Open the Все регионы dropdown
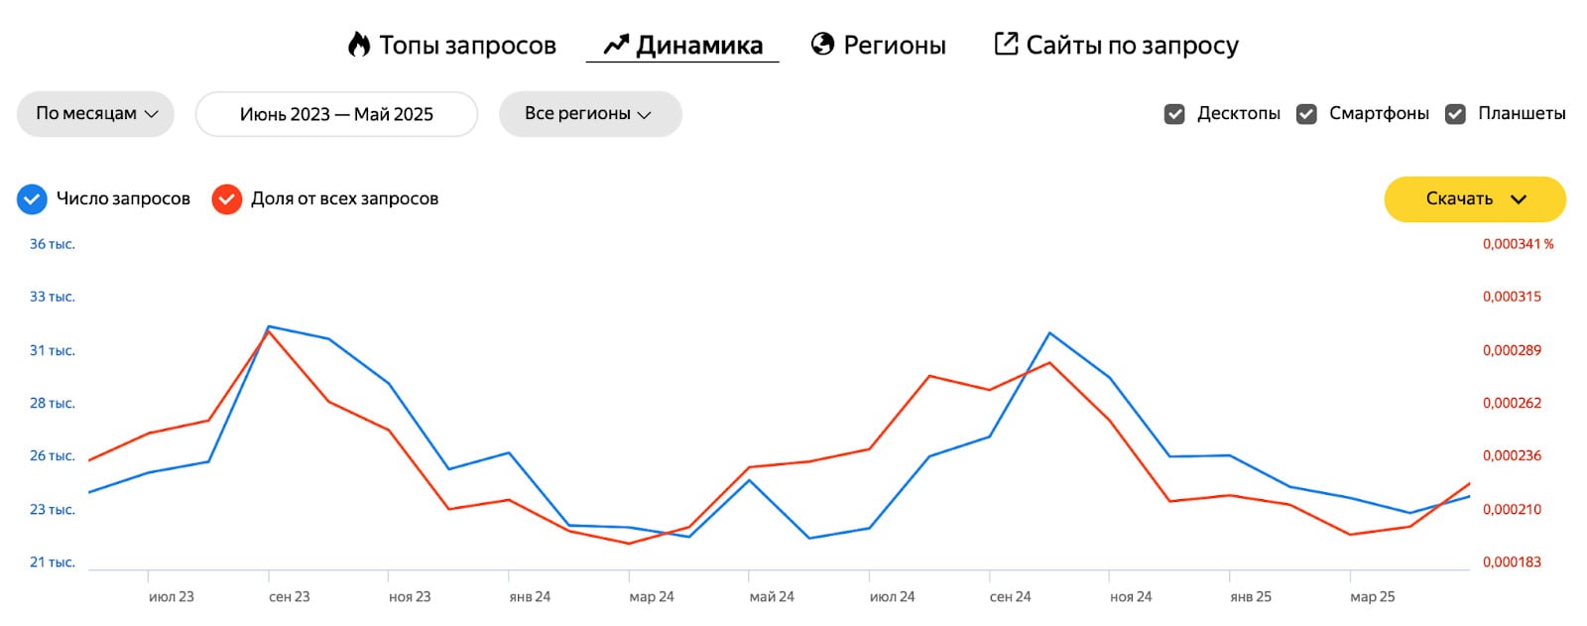The image size is (1587, 626). point(589,114)
